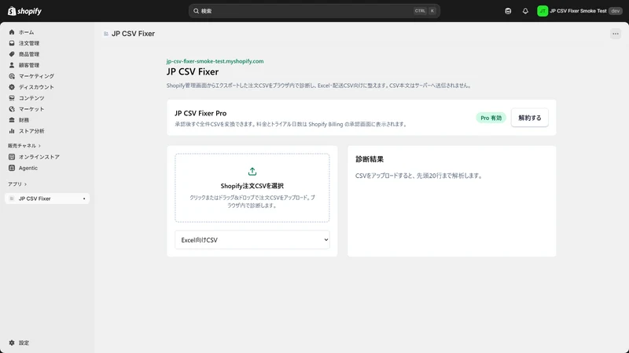Click the dev badge in top bar
This screenshot has height=353, width=629.
coord(615,11)
